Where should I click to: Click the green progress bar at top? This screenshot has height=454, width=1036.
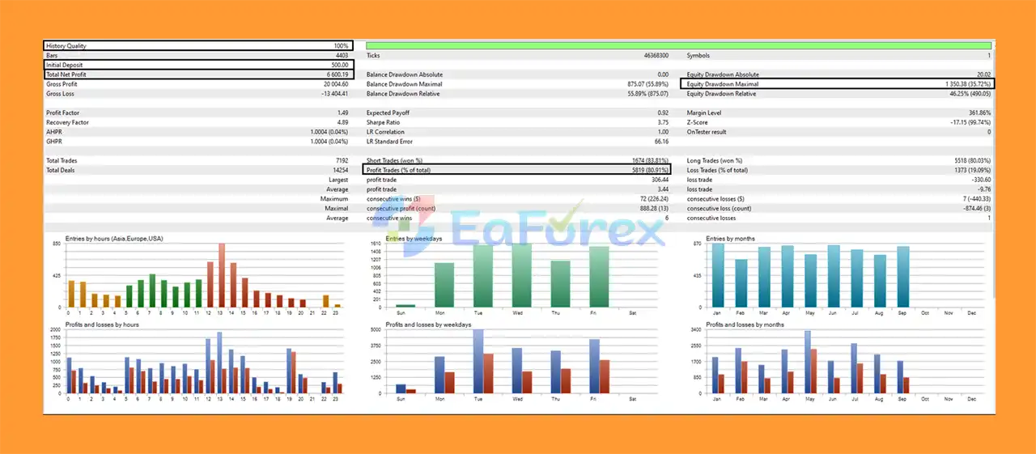coord(678,46)
